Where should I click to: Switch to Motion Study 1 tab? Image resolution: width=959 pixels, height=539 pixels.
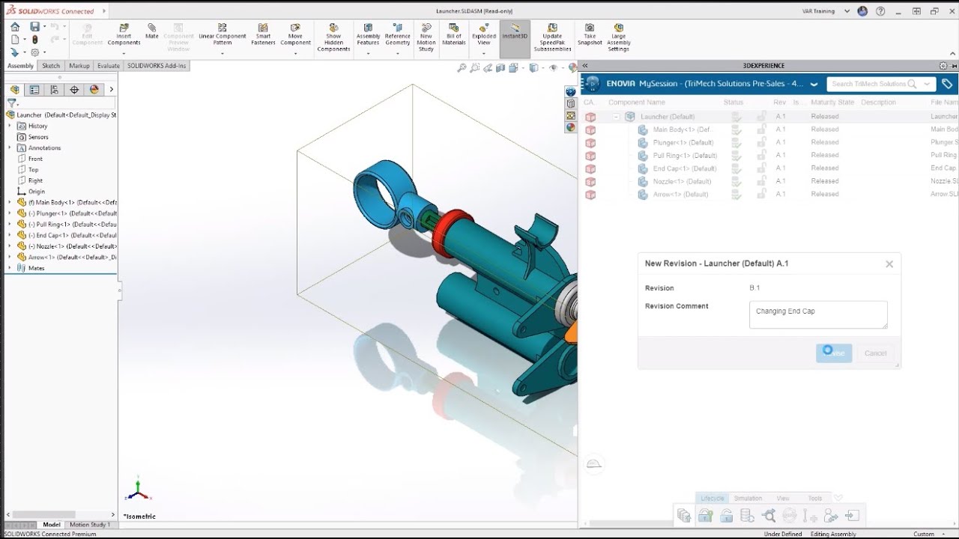pyautogui.click(x=89, y=525)
